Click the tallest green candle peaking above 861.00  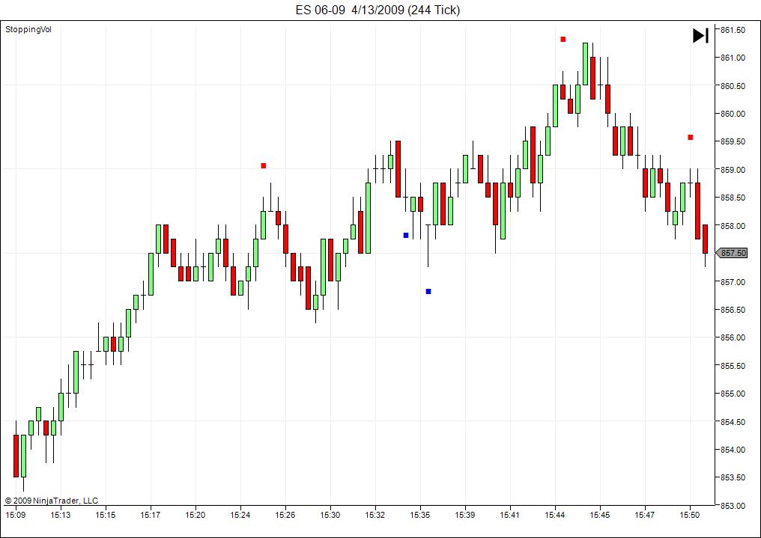585,64
